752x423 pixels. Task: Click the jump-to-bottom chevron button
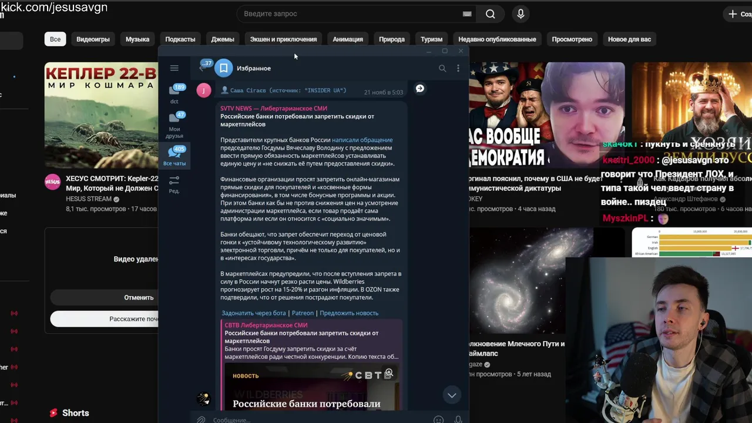452,395
